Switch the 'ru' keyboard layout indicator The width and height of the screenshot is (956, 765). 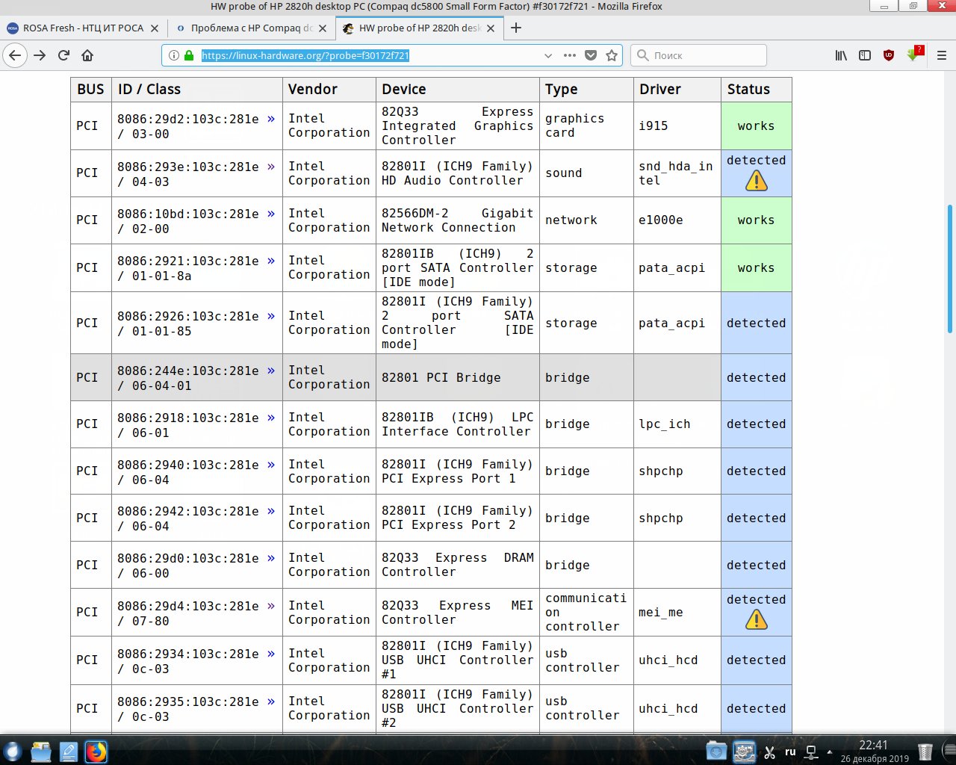tap(790, 752)
